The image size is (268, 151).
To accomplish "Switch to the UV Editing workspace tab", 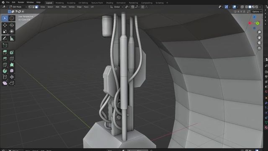I will 83,3.
